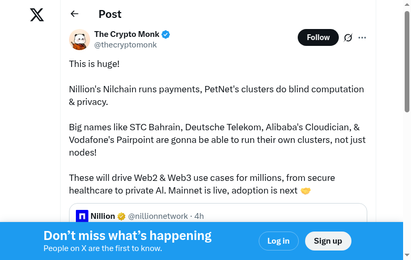
Task: Click the gold verified badge beside Nillion
Action: tap(122, 216)
